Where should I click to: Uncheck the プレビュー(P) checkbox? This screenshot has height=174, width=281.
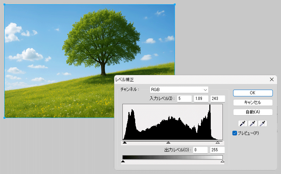coord(235,133)
